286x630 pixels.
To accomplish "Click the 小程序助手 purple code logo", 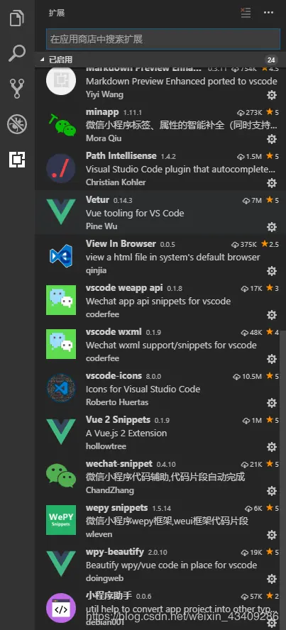I will click(x=61, y=608).
